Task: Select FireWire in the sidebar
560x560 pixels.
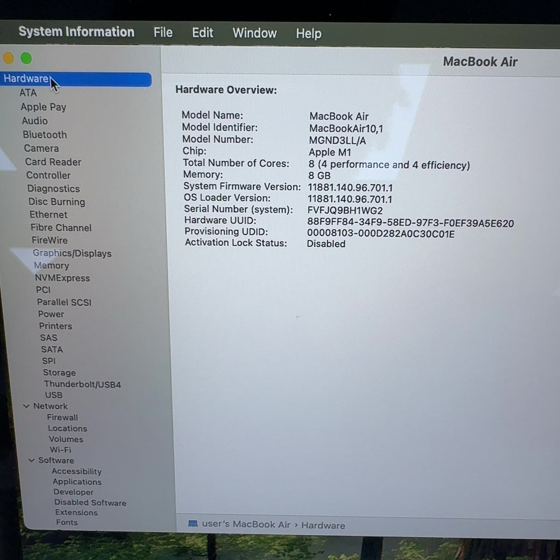Action: tap(49, 240)
